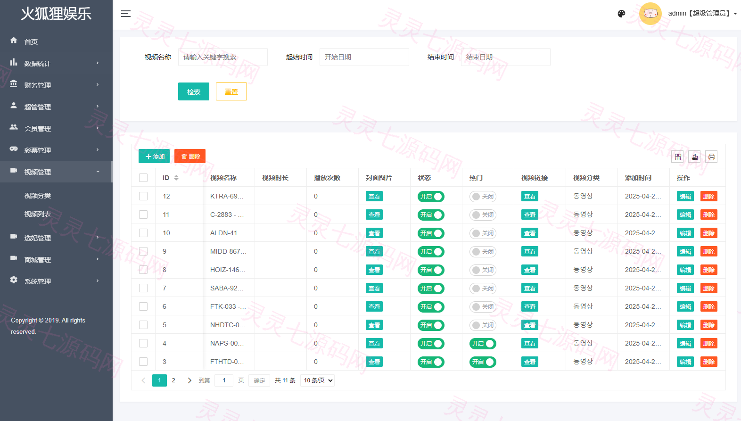Check the select-all header checkbox
The image size is (741, 421).
coord(143,178)
